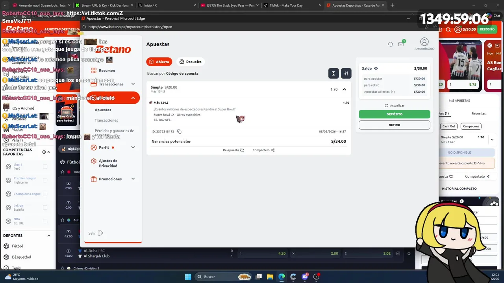
Task: Open Discord from the taskbar
Action: pos(305,277)
